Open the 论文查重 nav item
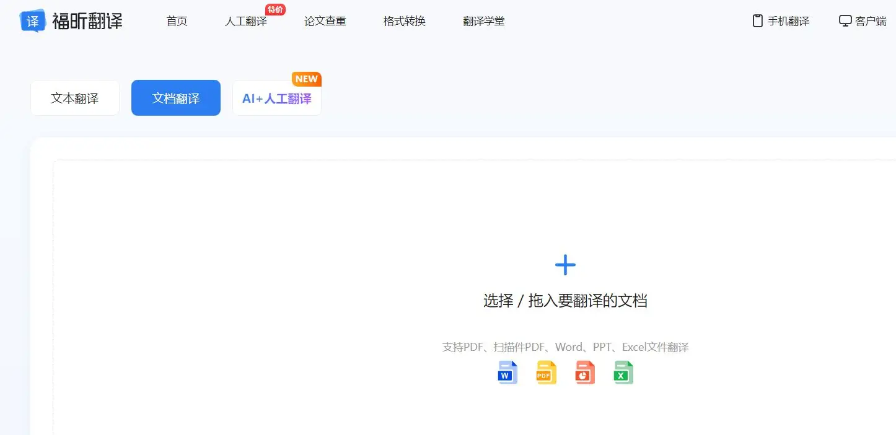 [325, 21]
